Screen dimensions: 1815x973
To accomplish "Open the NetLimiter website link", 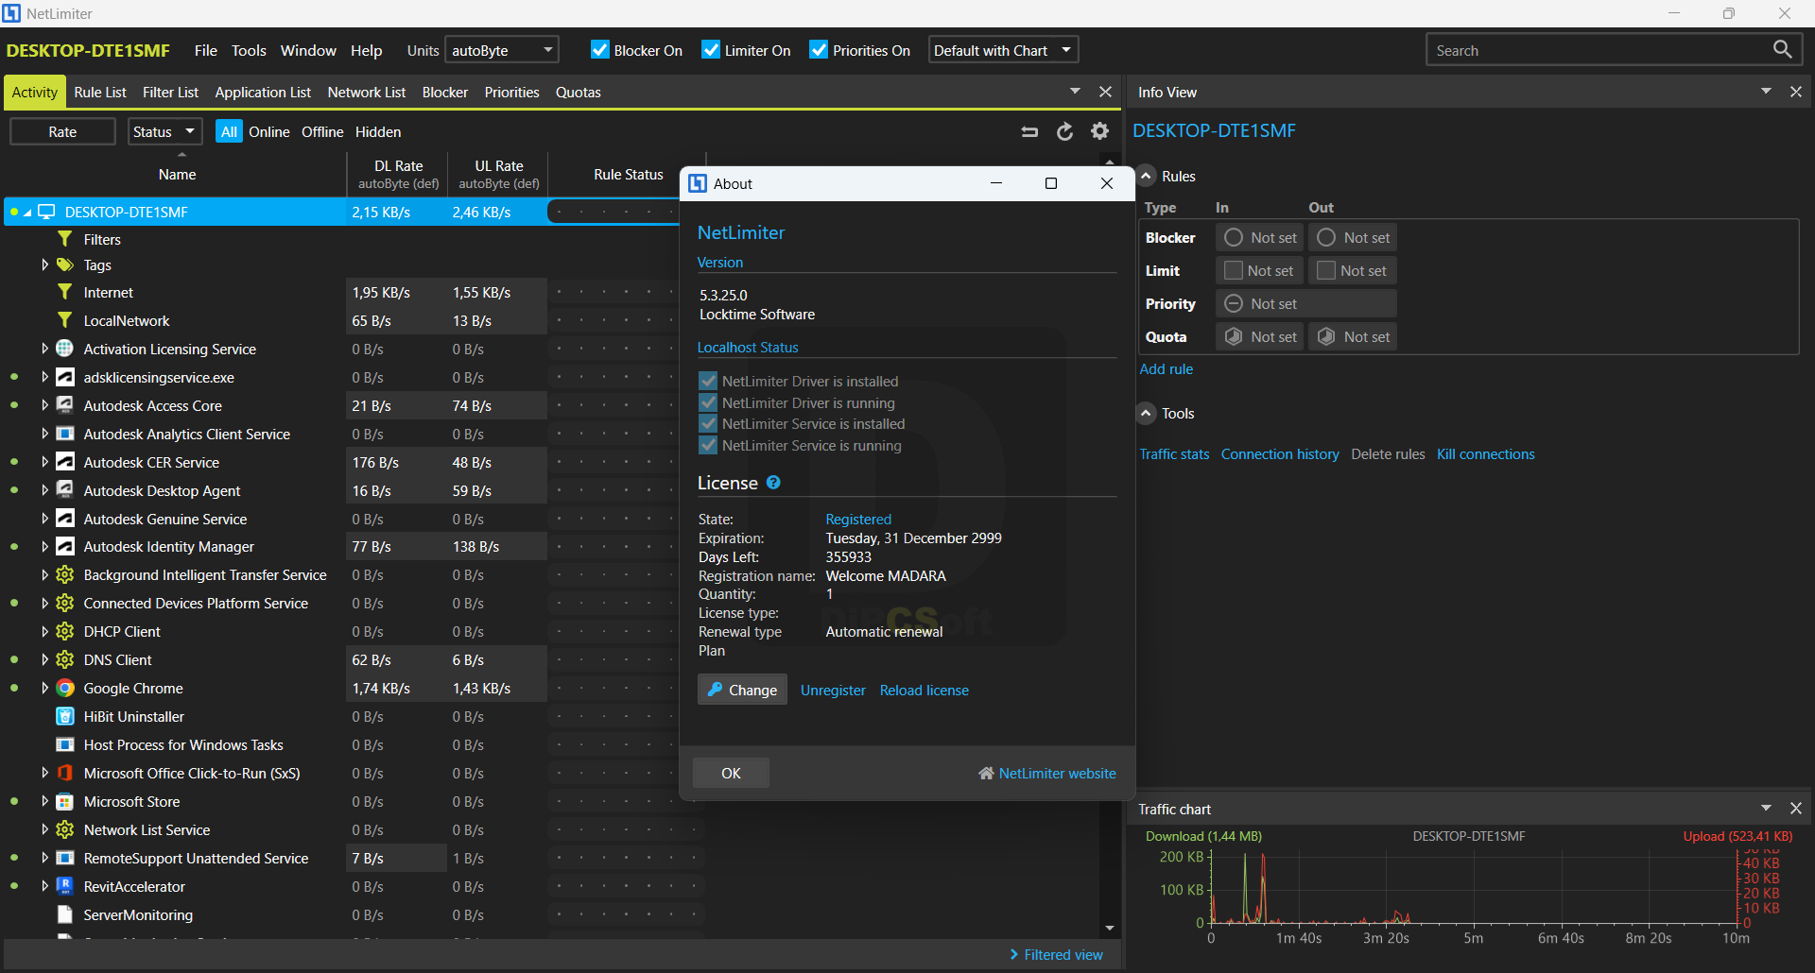I will 1047,773.
